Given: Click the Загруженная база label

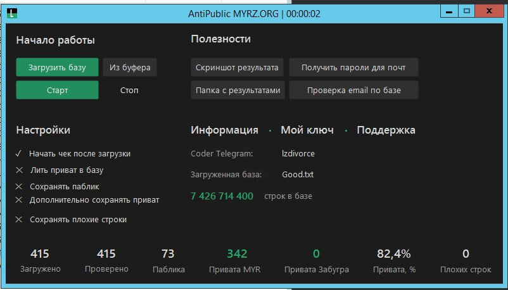Looking at the screenshot, I should 226,175.
